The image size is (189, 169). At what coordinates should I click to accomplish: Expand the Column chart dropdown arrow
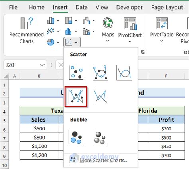pyautogui.click(x=58, y=20)
